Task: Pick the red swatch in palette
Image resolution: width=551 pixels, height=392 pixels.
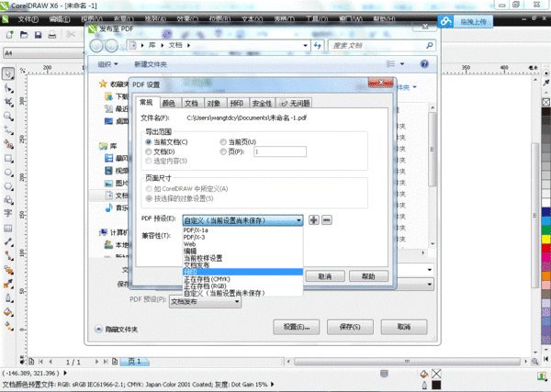Action: click(x=545, y=248)
